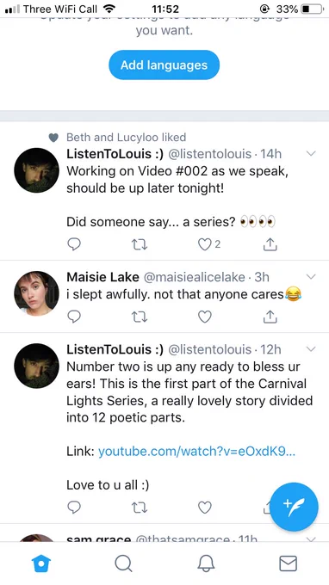Retweet Maisie Lake's tweet
Screen dimensions: 329x585
140,317
